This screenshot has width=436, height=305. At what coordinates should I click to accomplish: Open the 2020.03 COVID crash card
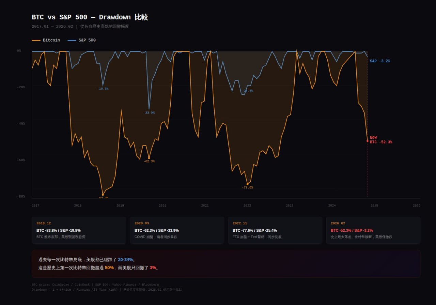coord(177,230)
